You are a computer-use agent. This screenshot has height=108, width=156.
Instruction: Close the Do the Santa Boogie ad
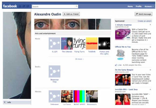(x=150, y=70)
